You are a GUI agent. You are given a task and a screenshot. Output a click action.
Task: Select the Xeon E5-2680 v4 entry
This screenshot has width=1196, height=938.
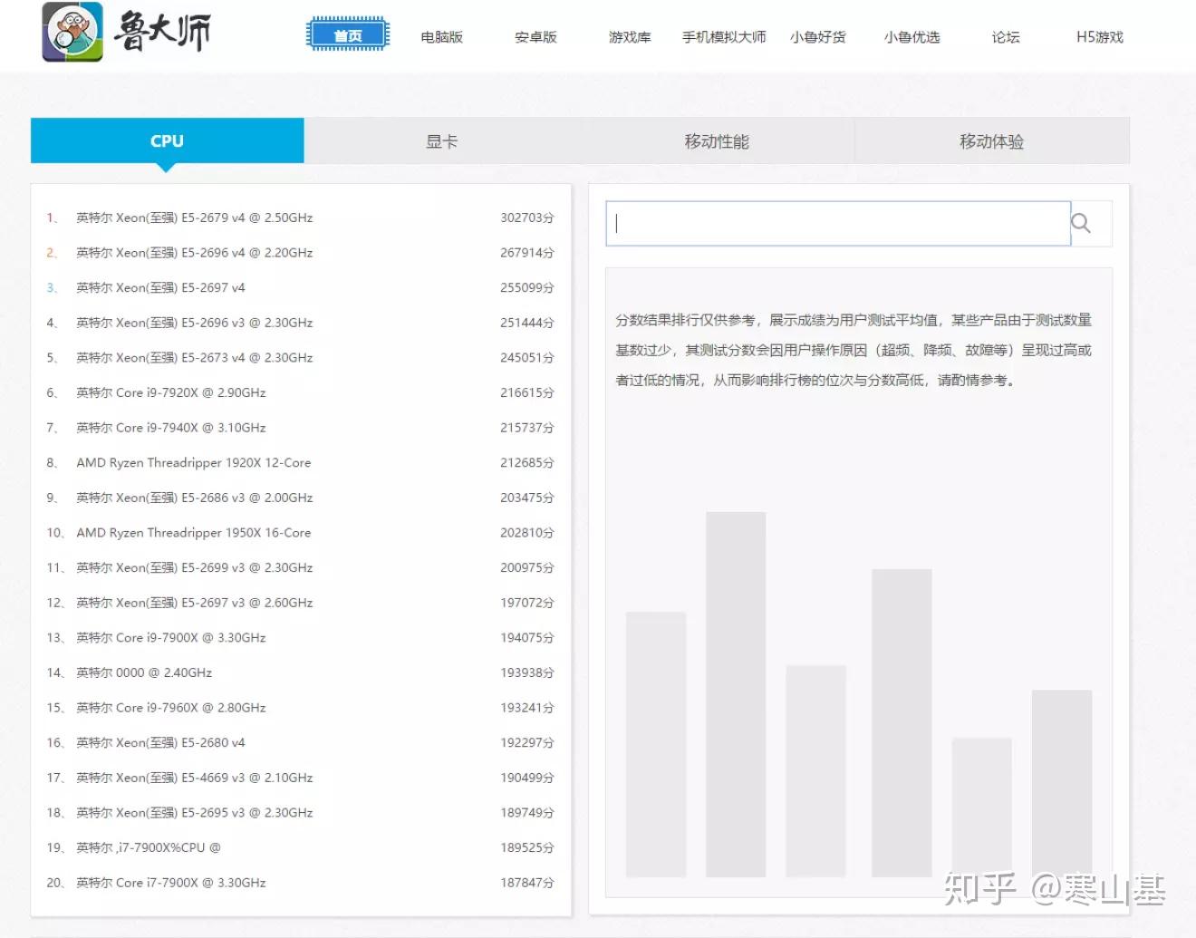coord(300,742)
